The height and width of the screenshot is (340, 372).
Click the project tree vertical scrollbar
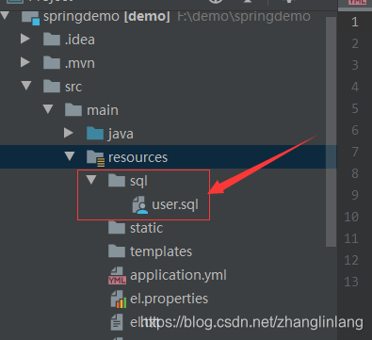click(x=331, y=132)
